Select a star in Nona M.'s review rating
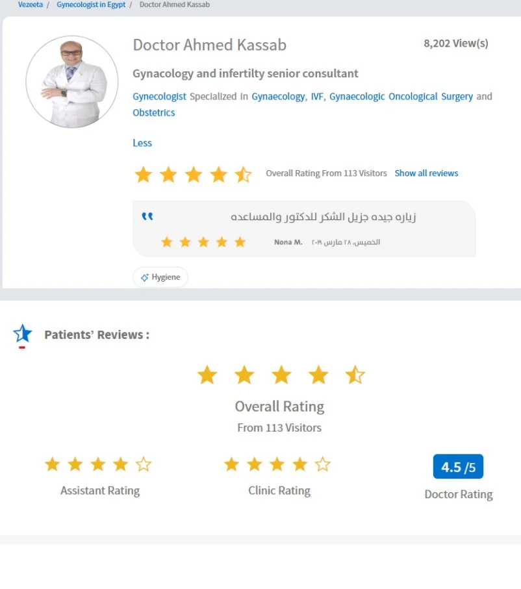 (x=203, y=241)
